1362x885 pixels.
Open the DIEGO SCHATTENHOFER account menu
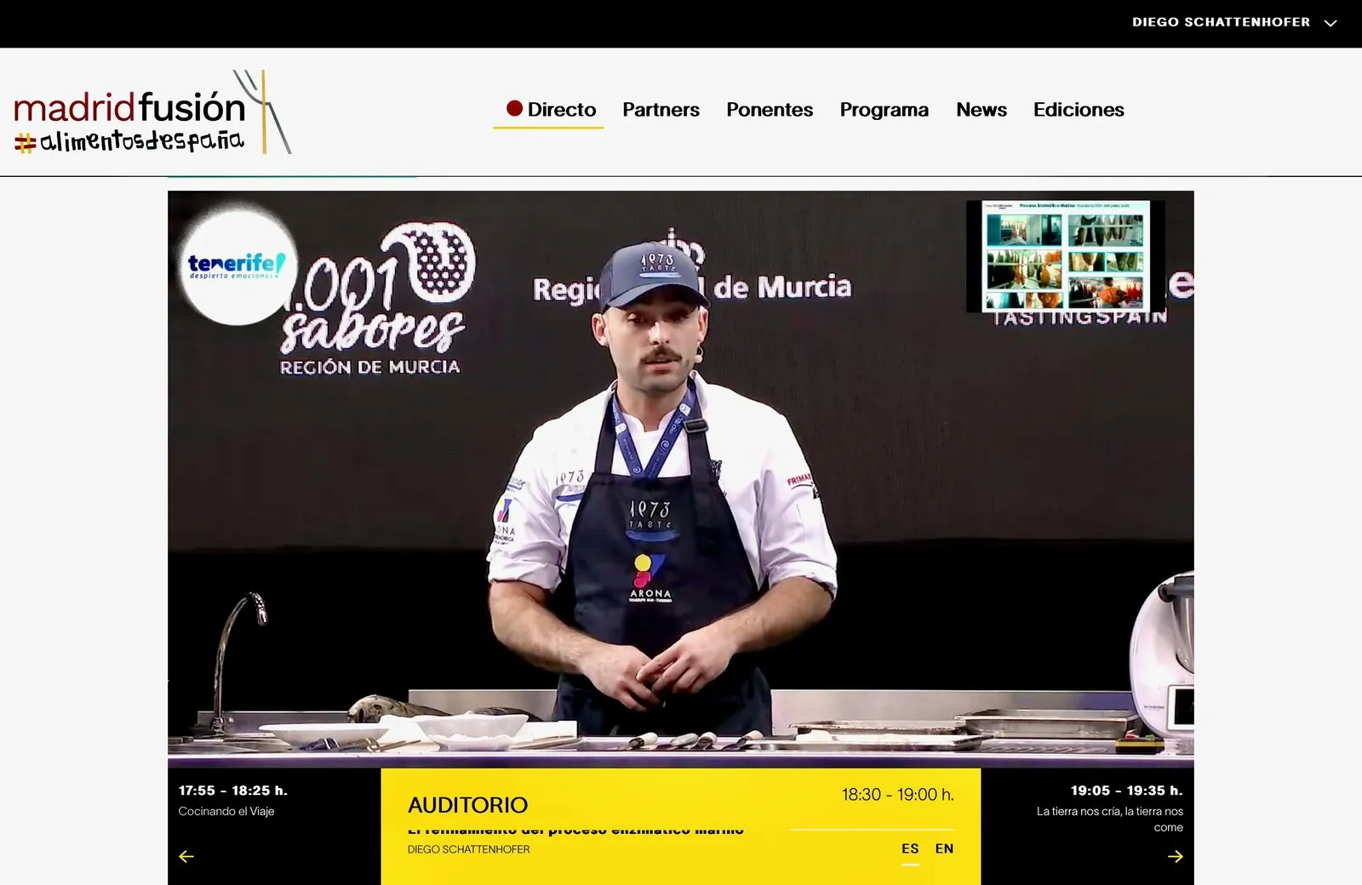coord(1221,22)
